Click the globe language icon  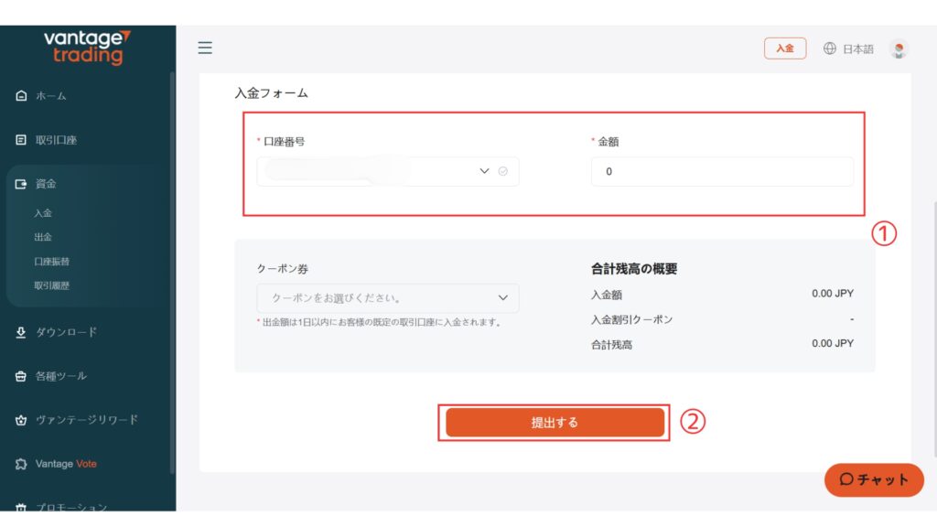pos(830,48)
